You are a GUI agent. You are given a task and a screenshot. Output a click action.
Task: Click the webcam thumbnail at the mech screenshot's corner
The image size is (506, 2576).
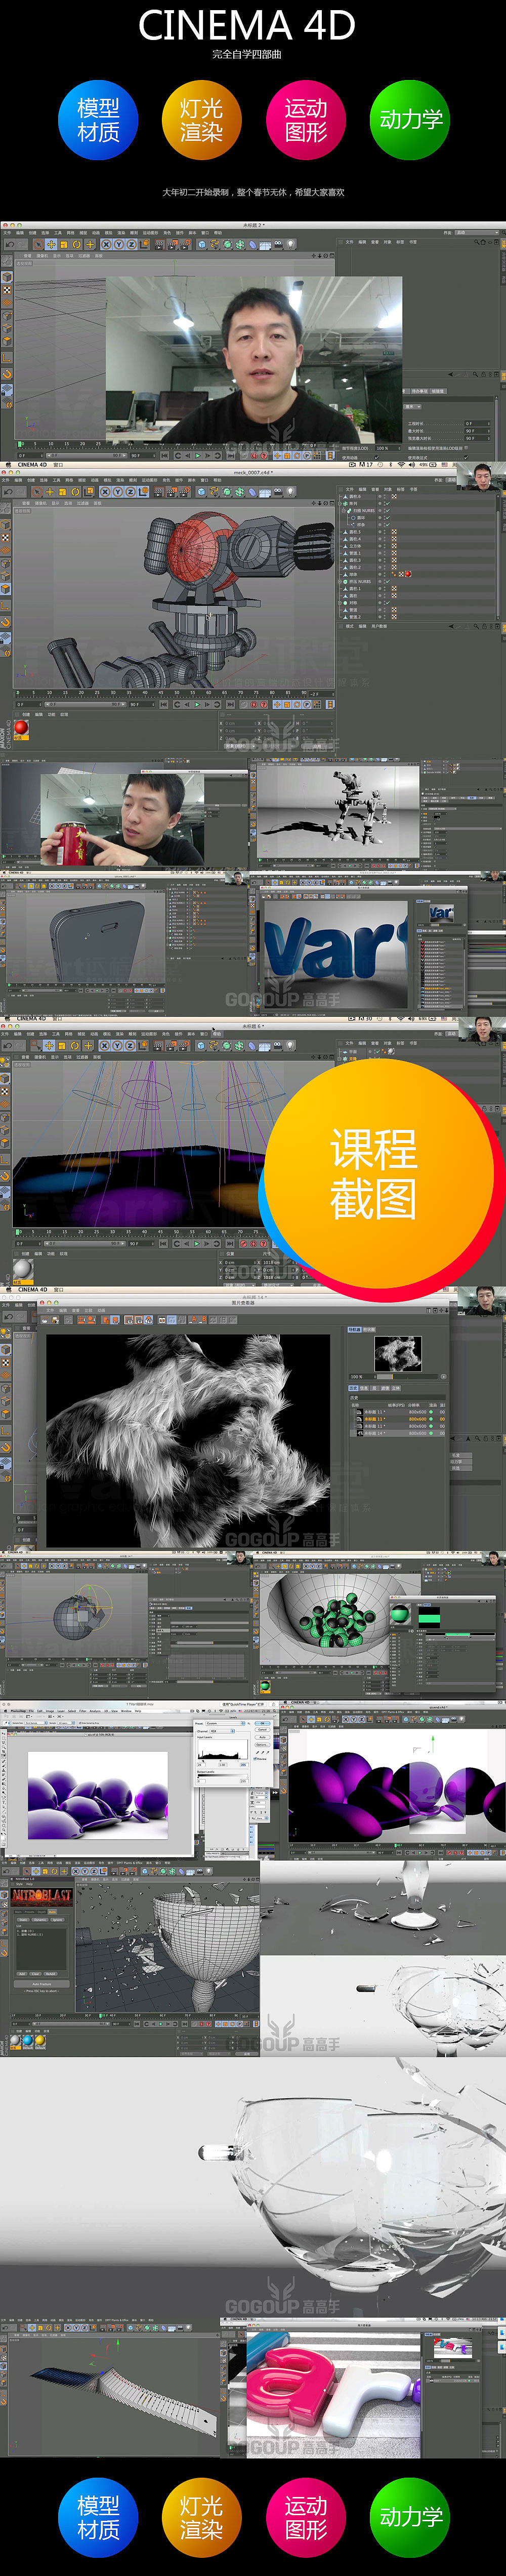pyautogui.click(x=481, y=478)
